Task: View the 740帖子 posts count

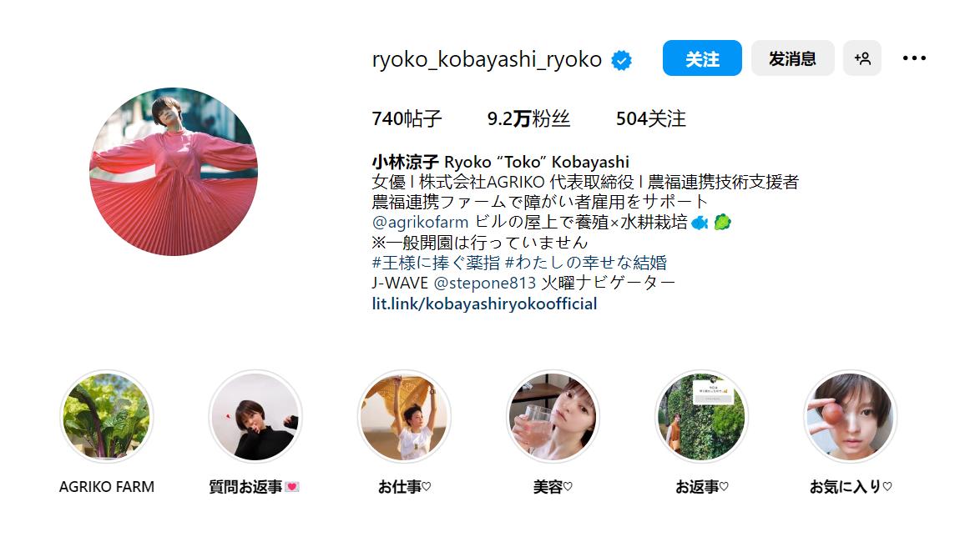Action: point(407,118)
